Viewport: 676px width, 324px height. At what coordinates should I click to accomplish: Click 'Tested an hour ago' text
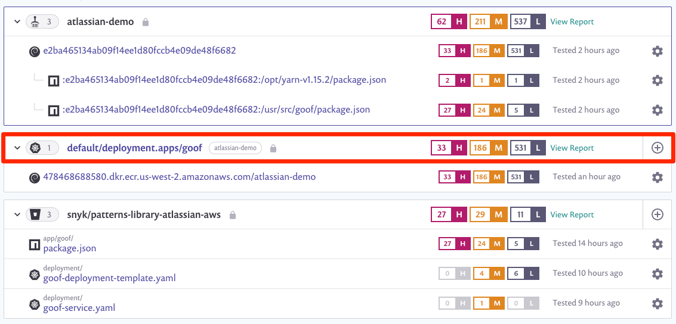tap(587, 177)
